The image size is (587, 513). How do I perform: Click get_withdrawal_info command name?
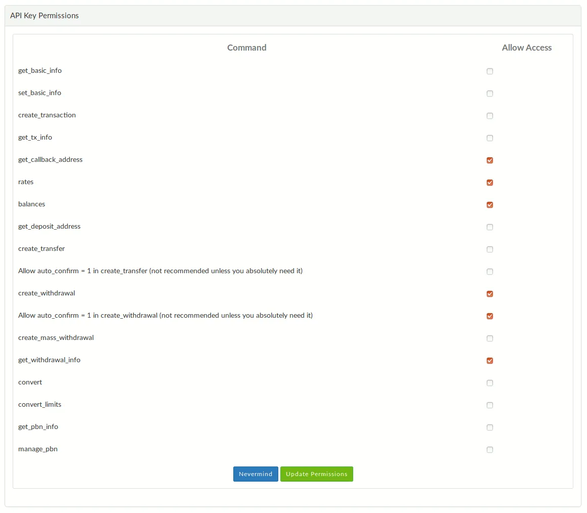pyautogui.click(x=50, y=360)
